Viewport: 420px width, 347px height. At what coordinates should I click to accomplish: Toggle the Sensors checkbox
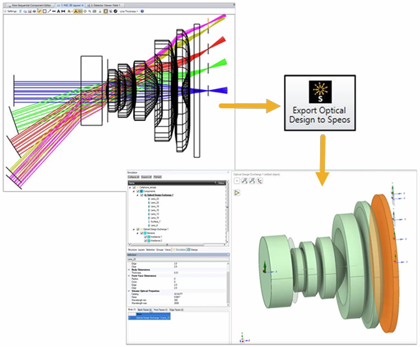pyautogui.click(x=142, y=233)
